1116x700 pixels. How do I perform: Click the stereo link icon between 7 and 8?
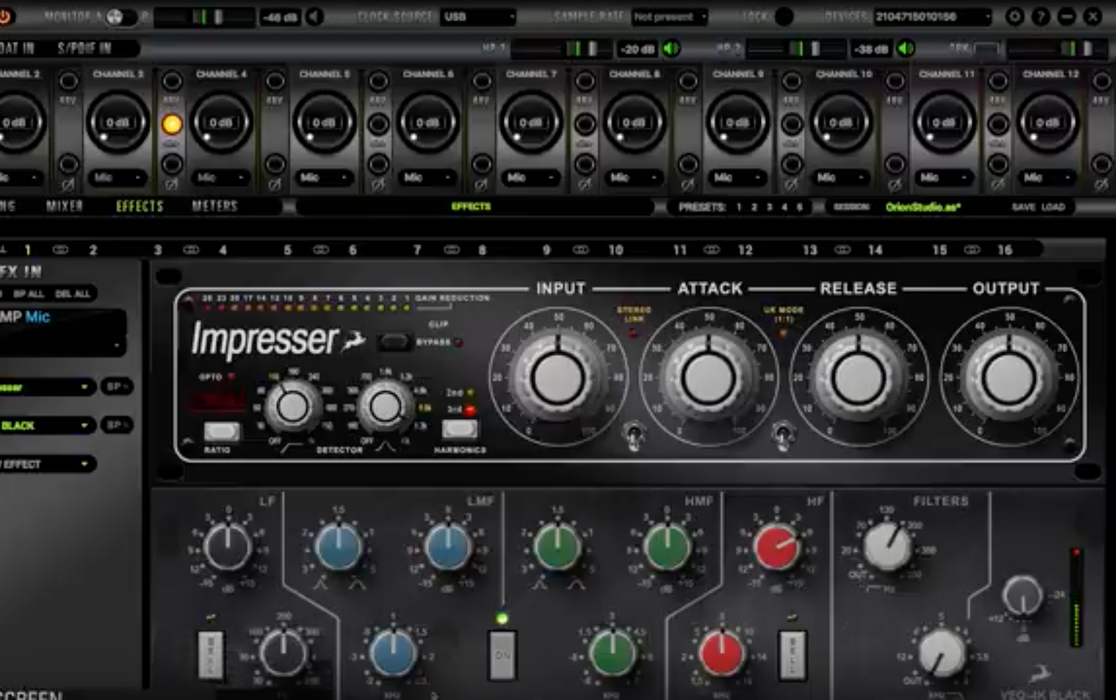(451, 250)
